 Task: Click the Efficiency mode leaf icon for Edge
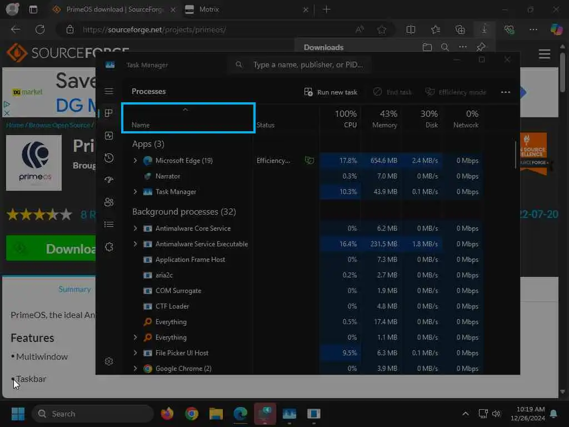tap(309, 160)
